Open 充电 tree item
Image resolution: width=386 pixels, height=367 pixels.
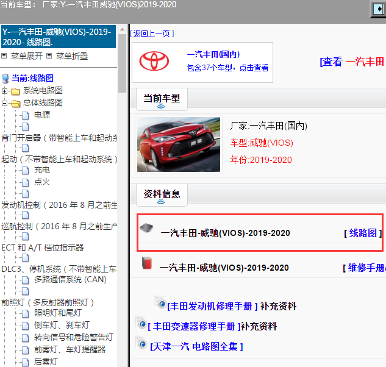(42, 170)
